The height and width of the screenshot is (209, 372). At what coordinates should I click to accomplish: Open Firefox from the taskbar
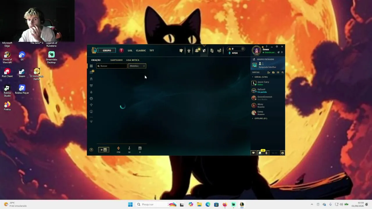click(x=225, y=204)
